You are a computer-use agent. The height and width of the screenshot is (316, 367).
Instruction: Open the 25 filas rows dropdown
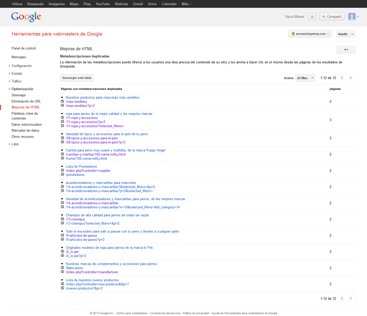click(x=305, y=78)
